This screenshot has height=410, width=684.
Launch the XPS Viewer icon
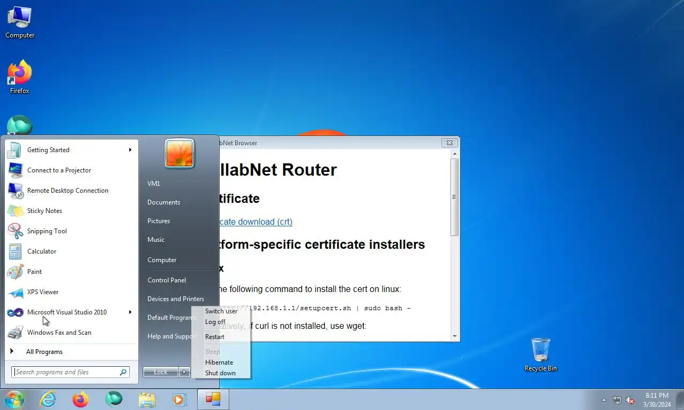coord(15,292)
